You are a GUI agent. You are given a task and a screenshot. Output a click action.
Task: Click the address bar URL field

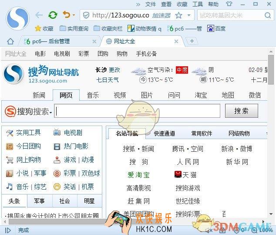(x=121, y=15)
